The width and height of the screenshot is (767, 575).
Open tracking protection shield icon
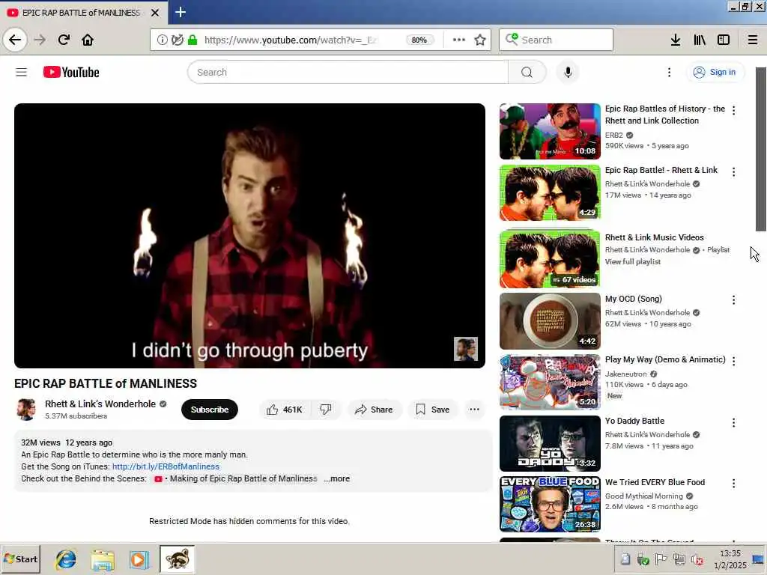click(x=177, y=40)
